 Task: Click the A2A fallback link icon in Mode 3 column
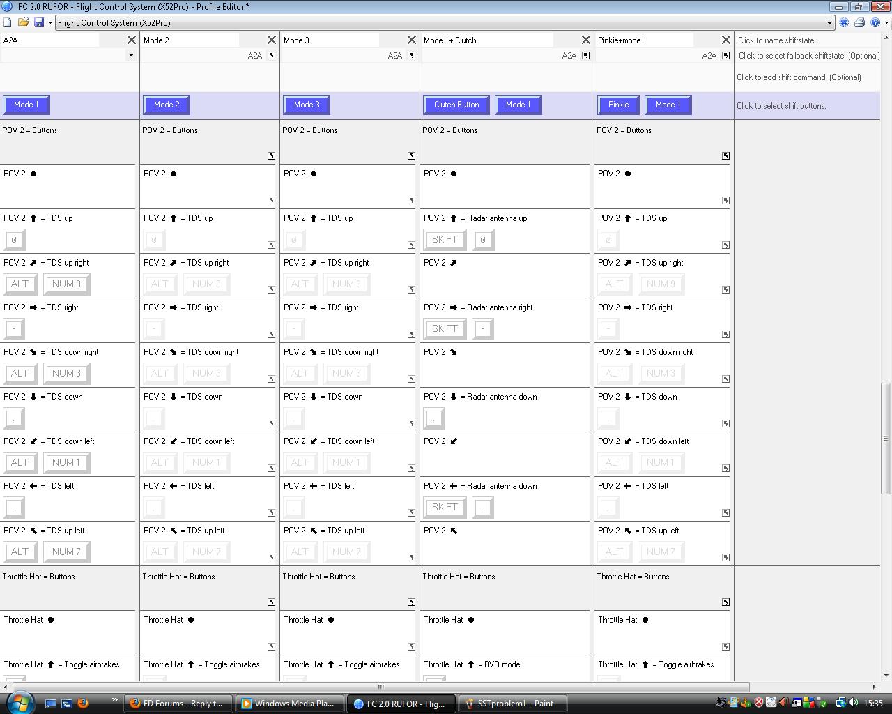coord(411,55)
